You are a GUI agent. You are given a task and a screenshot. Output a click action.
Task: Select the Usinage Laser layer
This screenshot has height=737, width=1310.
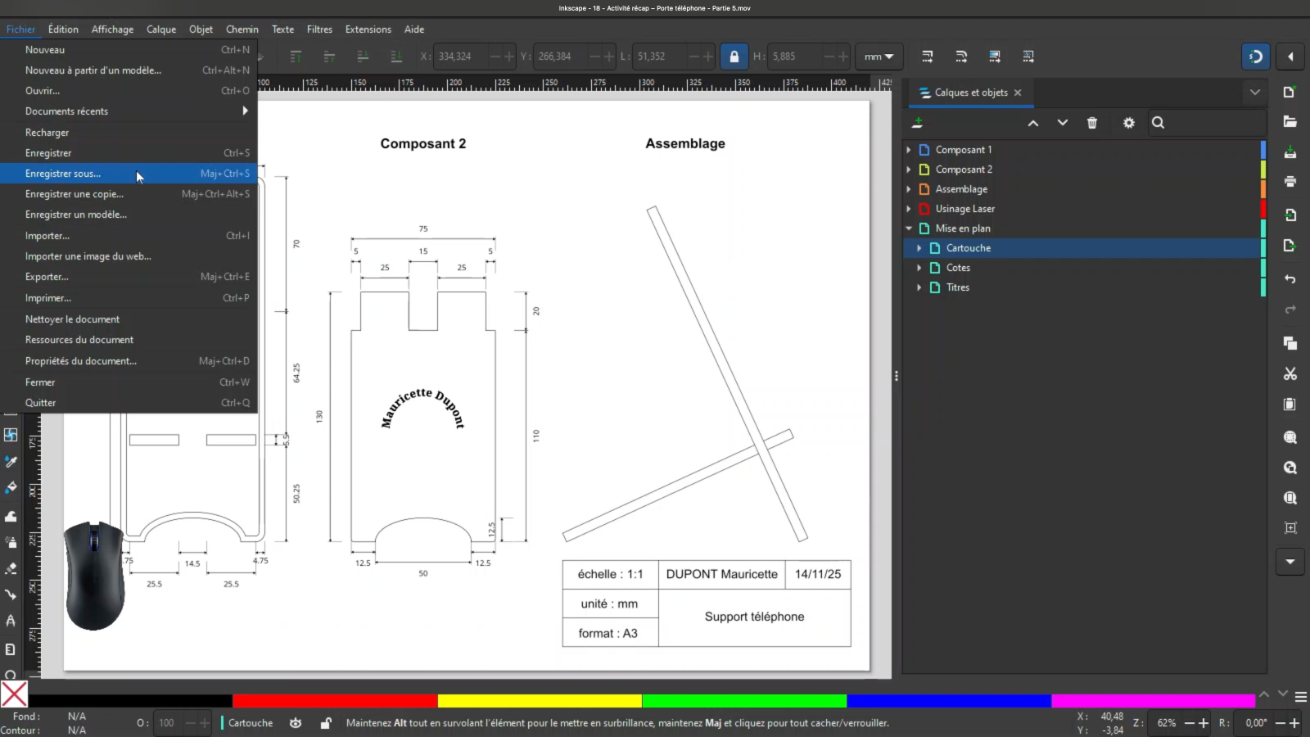pos(964,209)
